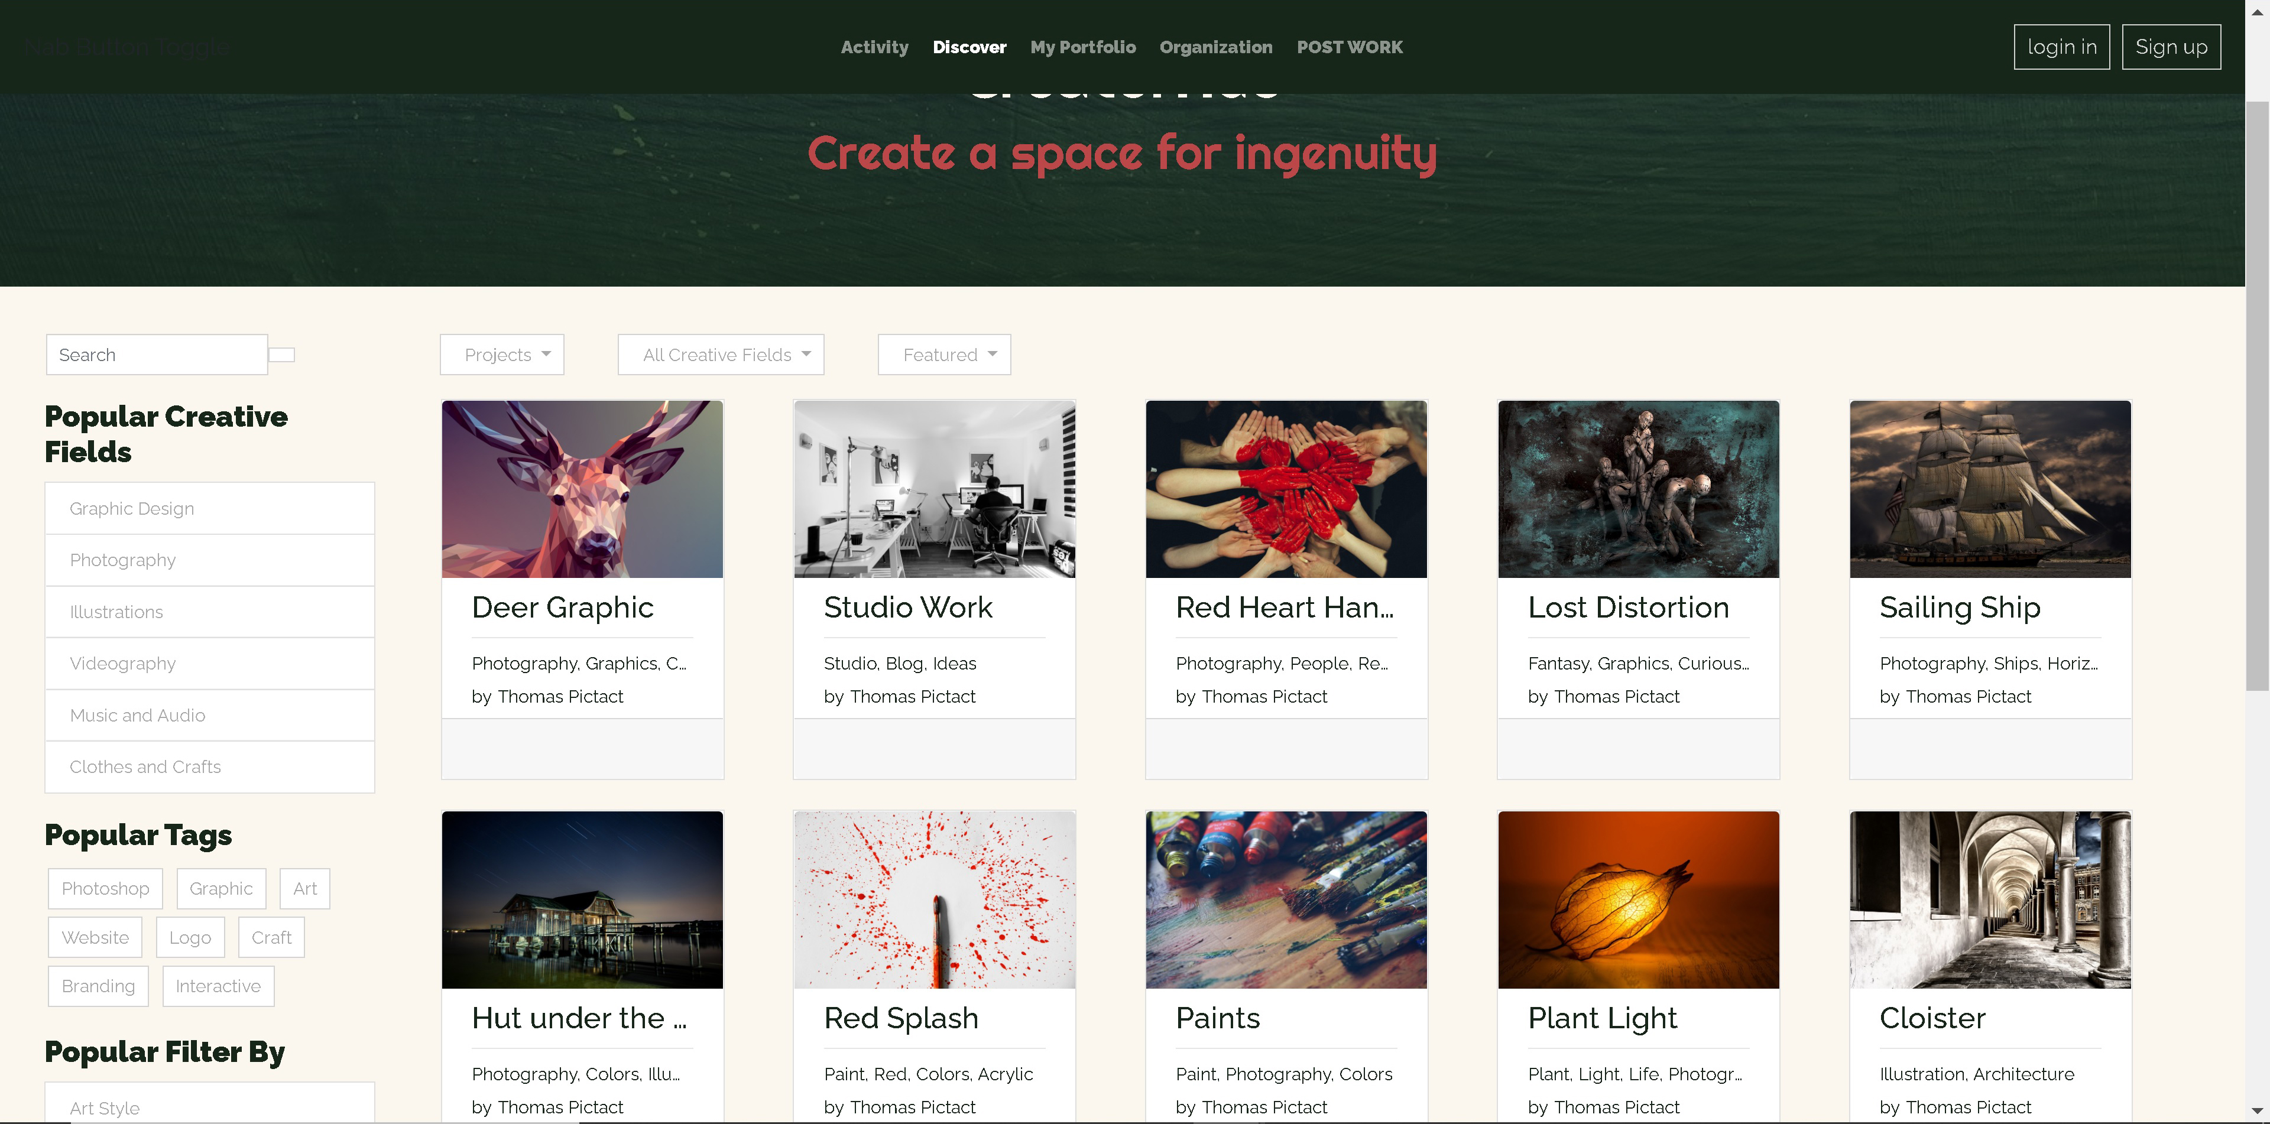Image resolution: width=2270 pixels, height=1124 pixels.
Task: Select Music and Audio field
Action: [x=210, y=715]
